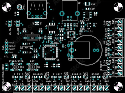Viewport: 125px width, 93px height.
Task: Click the GND pin of SWD header
Action: click(x=6, y=52)
